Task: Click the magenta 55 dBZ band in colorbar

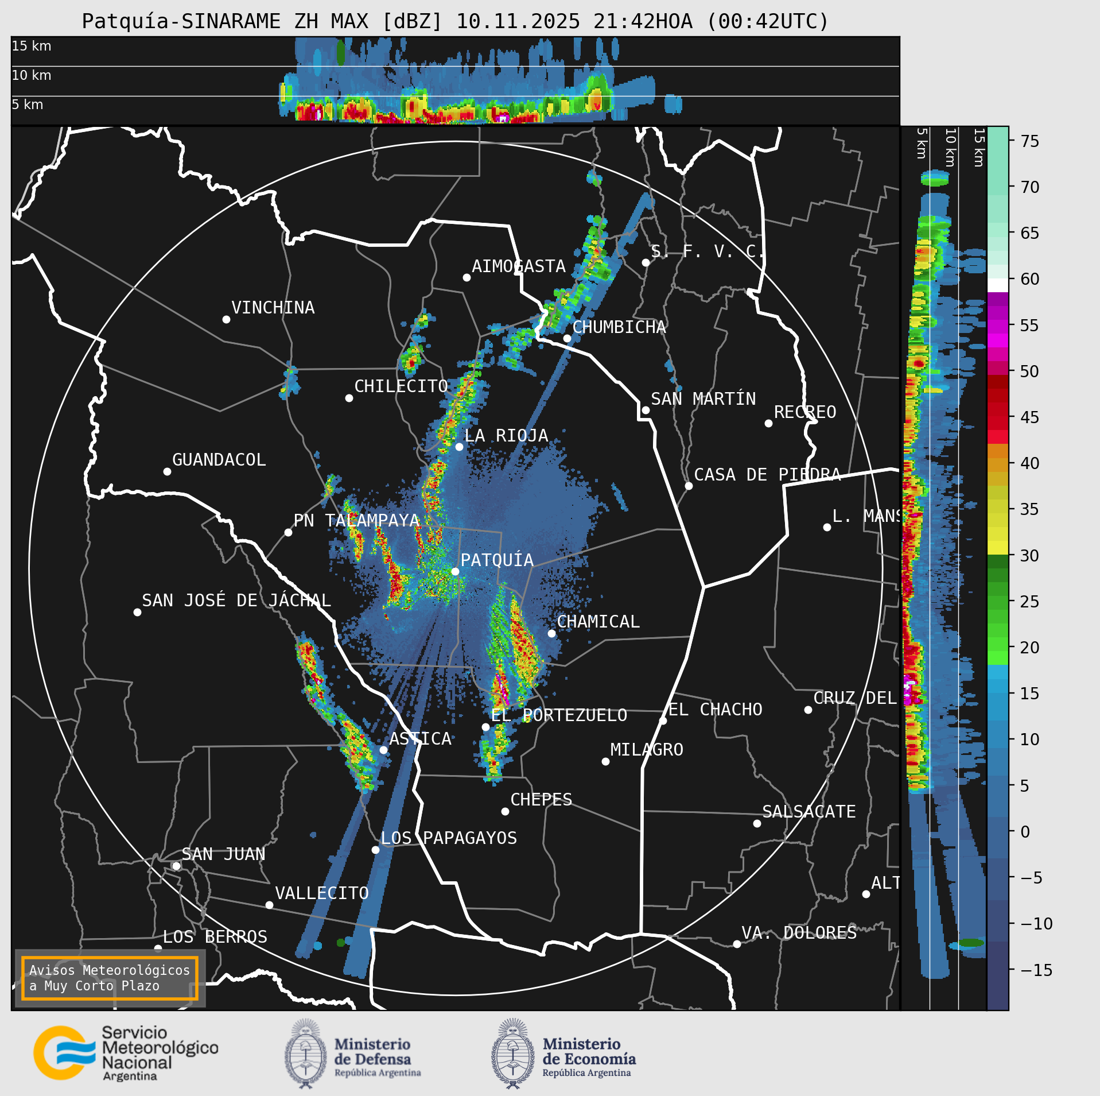Action: coord(998,326)
